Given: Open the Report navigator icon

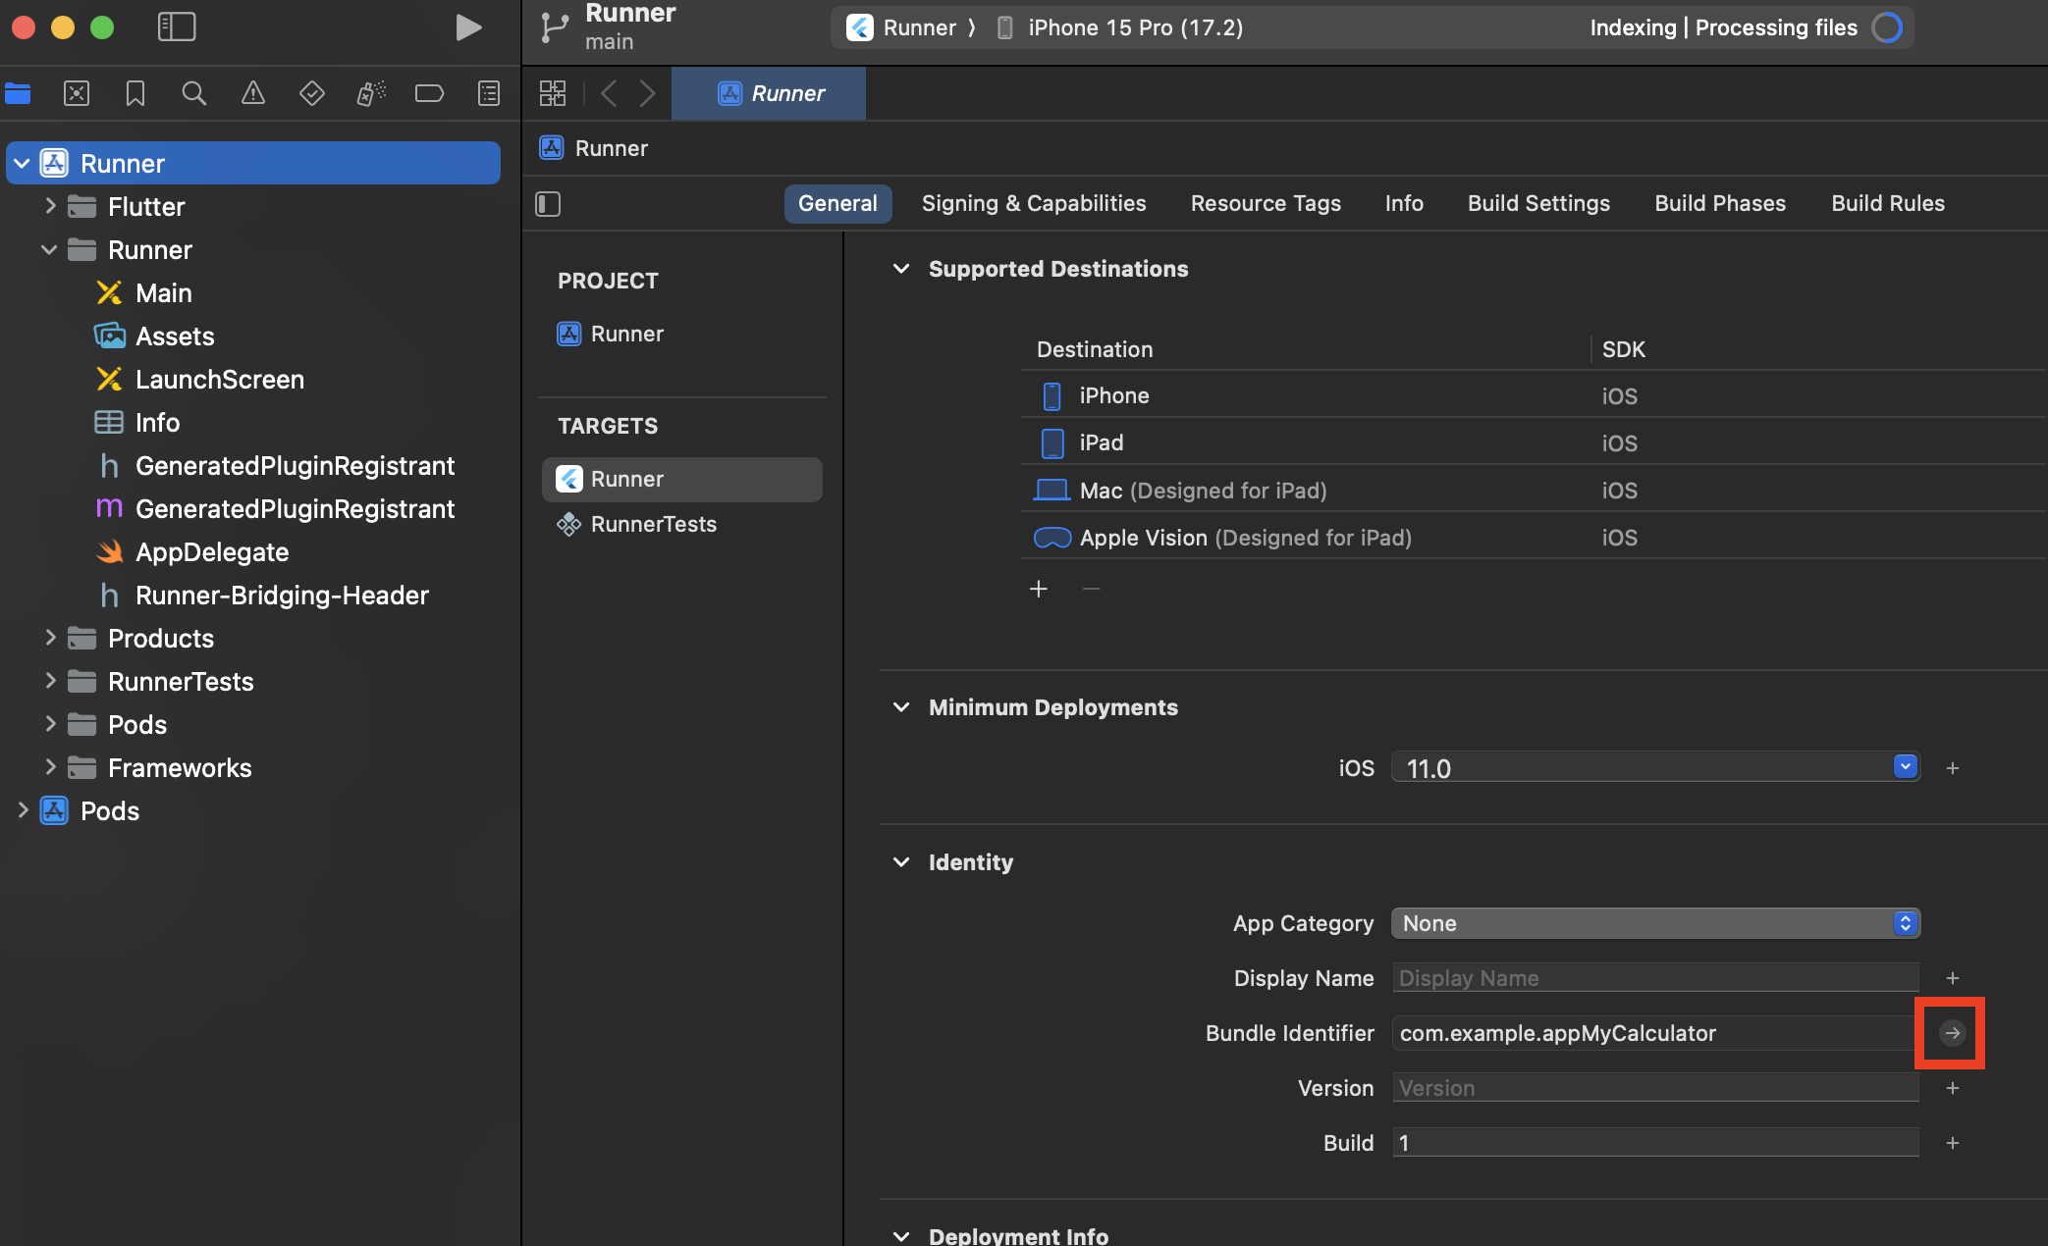Looking at the screenshot, I should 489,93.
